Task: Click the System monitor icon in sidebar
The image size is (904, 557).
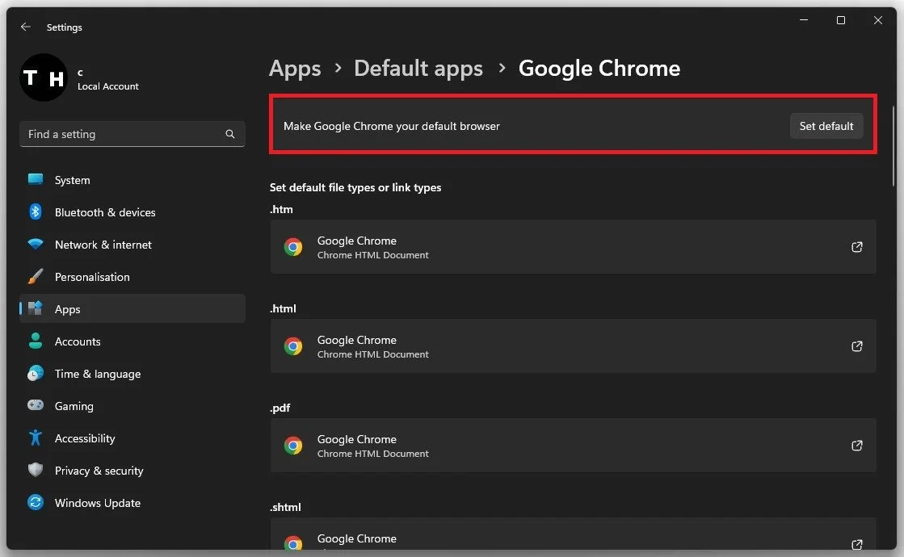Action: tap(36, 179)
